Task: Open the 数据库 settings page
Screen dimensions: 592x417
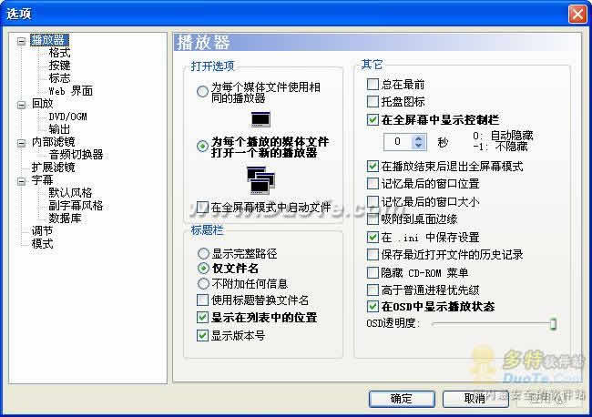Action: 65,219
